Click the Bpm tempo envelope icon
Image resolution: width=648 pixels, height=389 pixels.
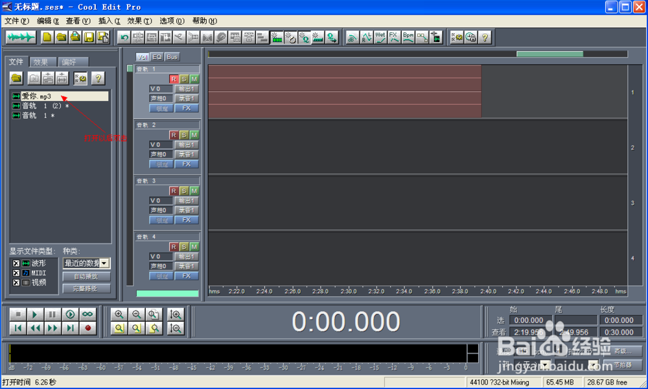tap(408, 38)
